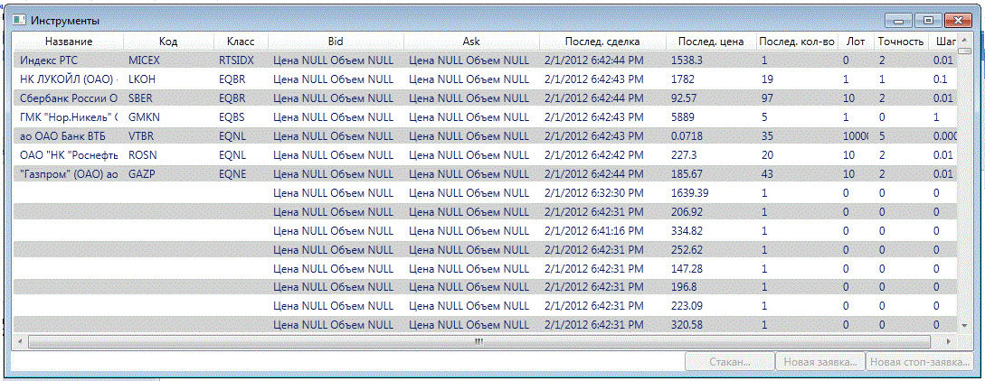Click last price 1782
985x381 pixels.
click(x=682, y=79)
